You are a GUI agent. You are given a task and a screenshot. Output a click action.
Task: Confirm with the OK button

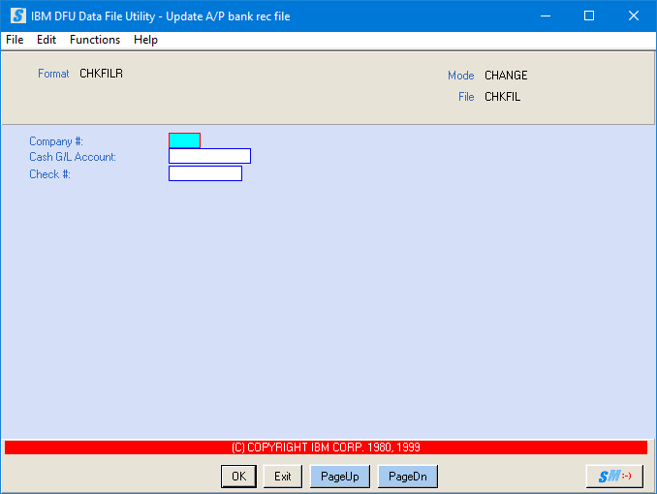(x=238, y=477)
